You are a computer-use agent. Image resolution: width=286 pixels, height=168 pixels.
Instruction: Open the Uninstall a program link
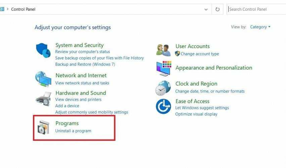73,131
